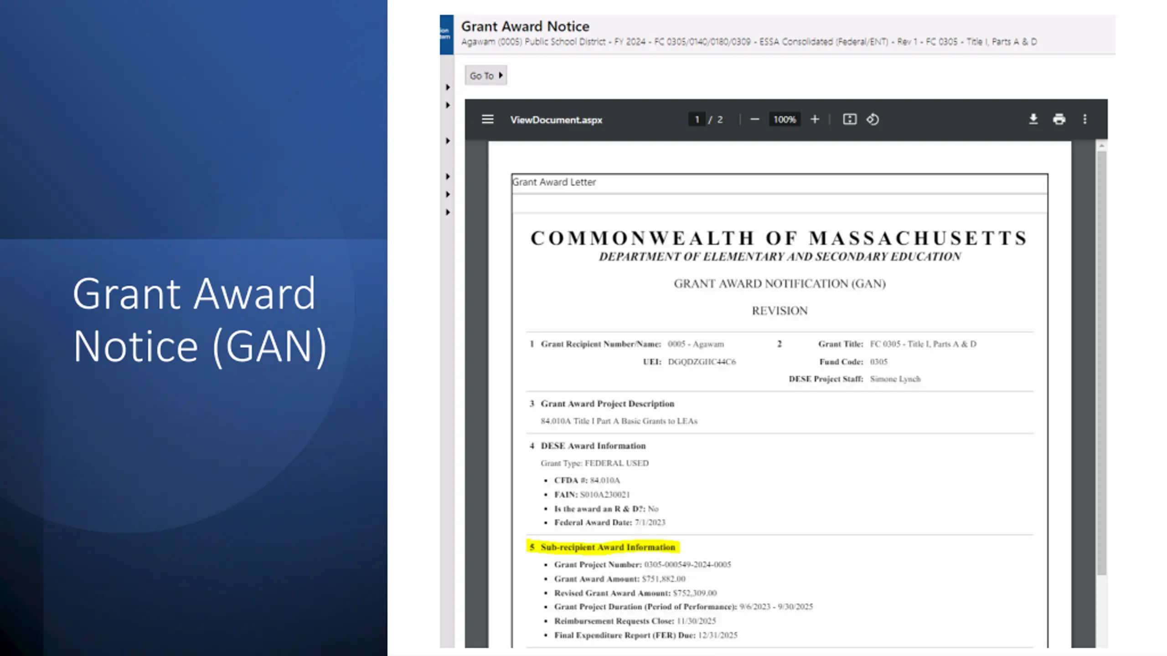Screen dimensions: 1167x656
Task: Click the zoom out minus icon
Action: [754, 119]
